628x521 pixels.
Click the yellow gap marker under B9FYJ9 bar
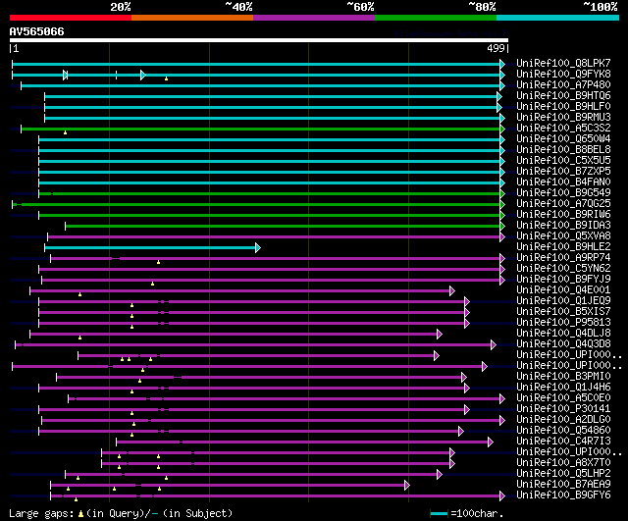153,284
